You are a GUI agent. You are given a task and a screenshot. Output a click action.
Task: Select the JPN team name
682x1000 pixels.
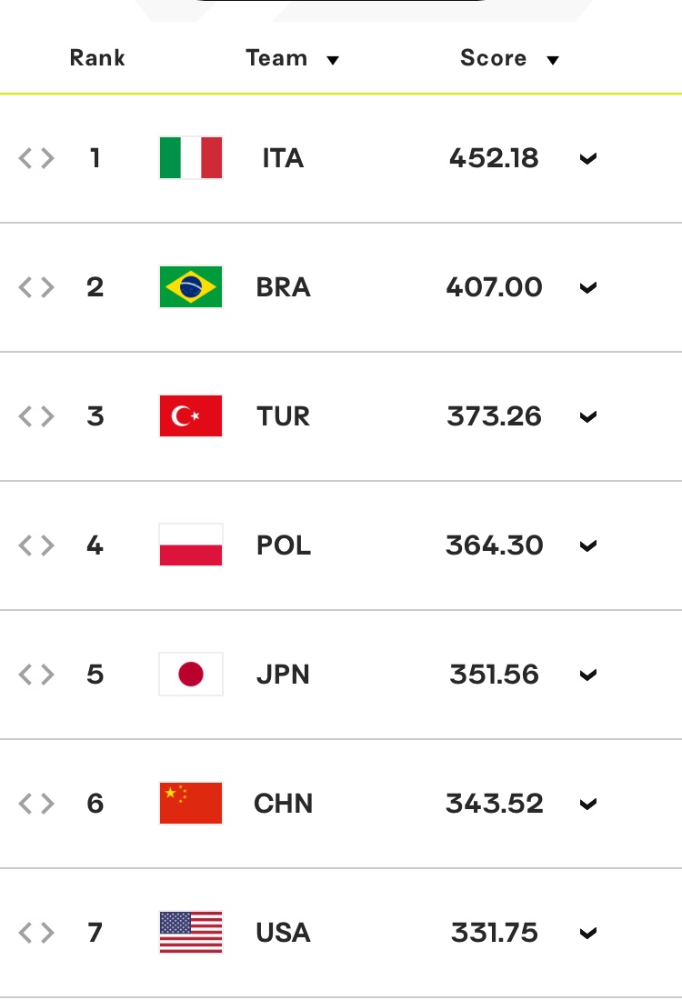[283, 675]
